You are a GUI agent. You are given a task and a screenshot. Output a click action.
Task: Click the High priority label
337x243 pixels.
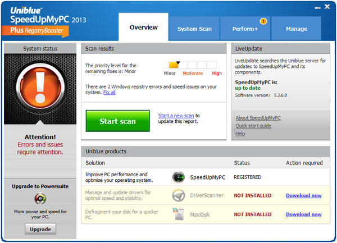point(217,73)
